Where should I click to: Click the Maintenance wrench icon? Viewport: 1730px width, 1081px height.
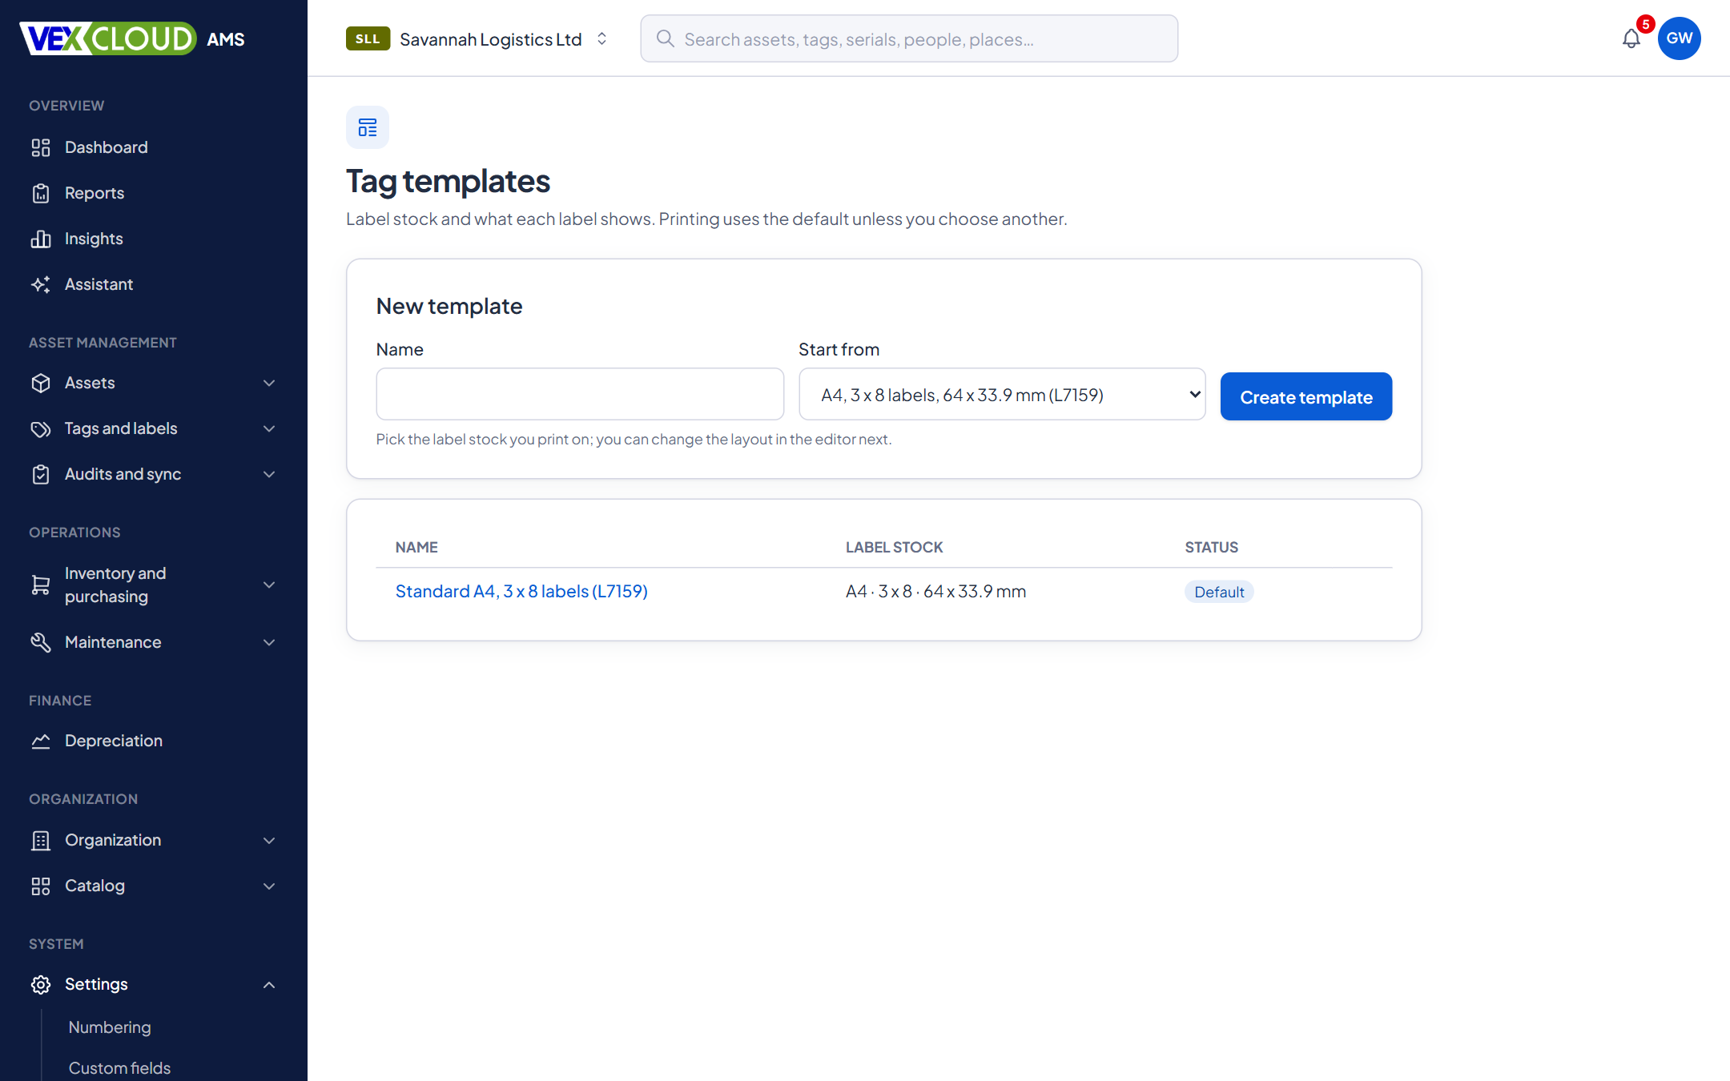(x=41, y=642)
